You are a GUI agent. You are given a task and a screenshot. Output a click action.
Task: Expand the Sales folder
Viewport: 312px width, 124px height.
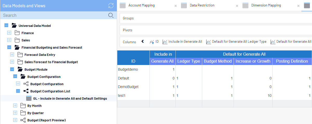[9, 40]
